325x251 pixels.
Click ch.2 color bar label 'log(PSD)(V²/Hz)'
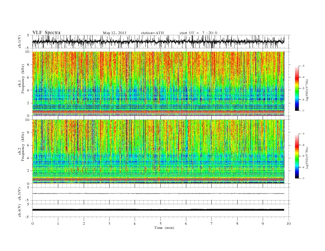coord(307,157)
